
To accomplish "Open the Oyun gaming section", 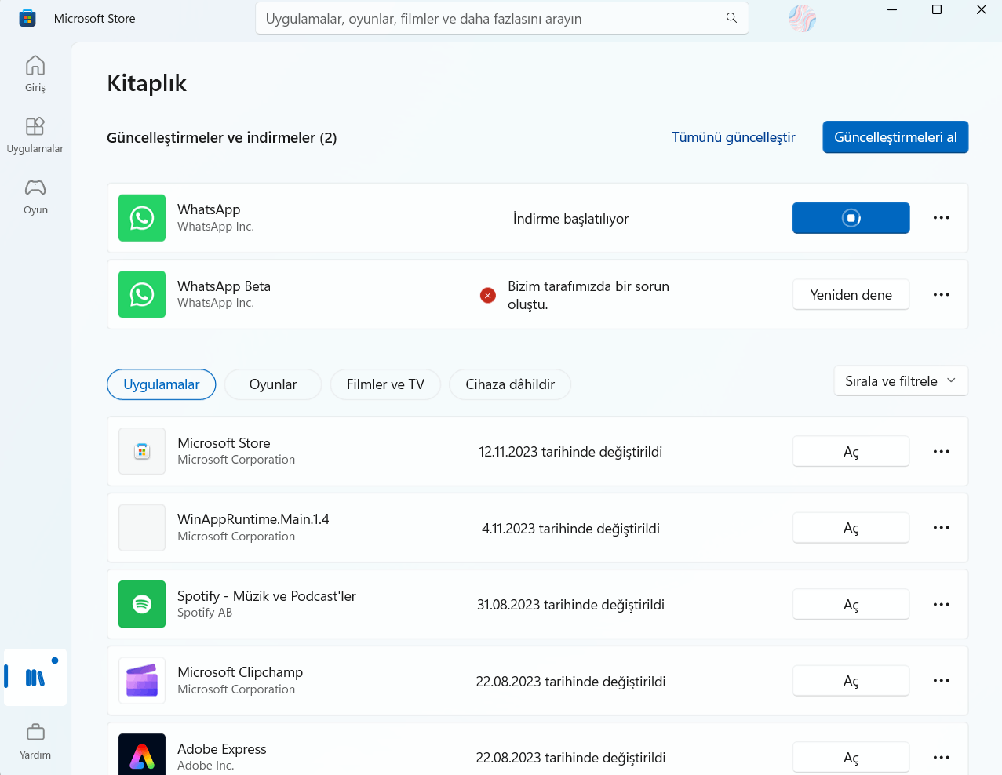I will (35, 196).
